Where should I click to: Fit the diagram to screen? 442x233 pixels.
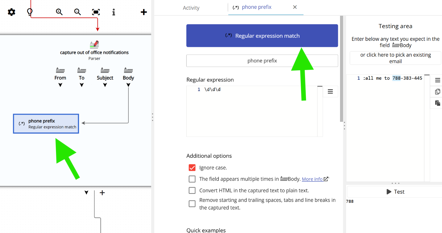(x=96, y=12)
